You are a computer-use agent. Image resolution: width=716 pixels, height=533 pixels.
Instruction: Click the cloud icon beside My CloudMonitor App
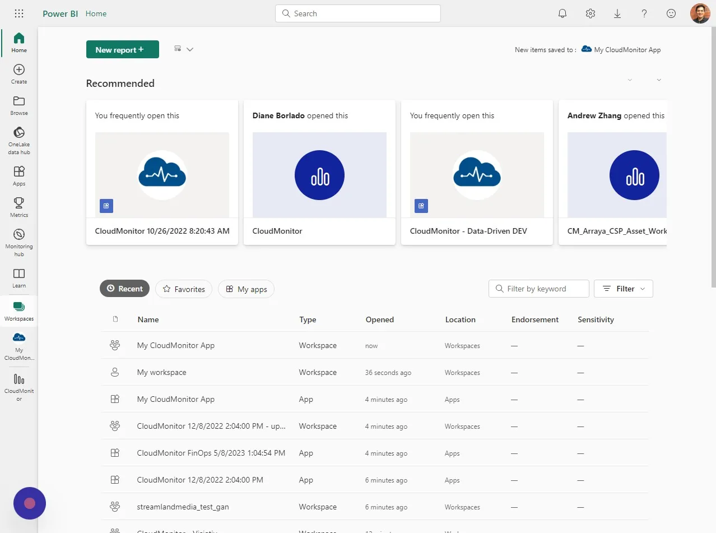586,49
